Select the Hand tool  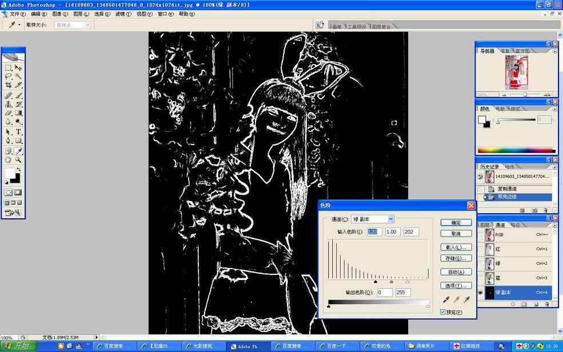click(x=8, y=160)
